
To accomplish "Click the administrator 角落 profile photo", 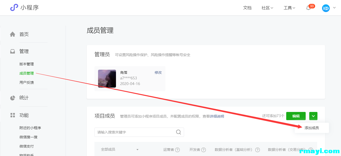I will click(x=107, y=79).
